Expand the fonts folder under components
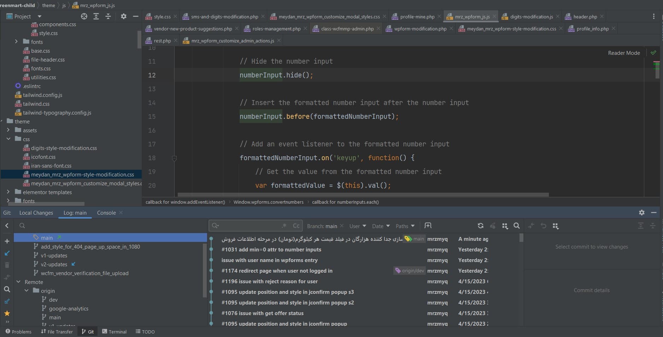The height and width of the screenshot is (337, 663). [16, 42]
